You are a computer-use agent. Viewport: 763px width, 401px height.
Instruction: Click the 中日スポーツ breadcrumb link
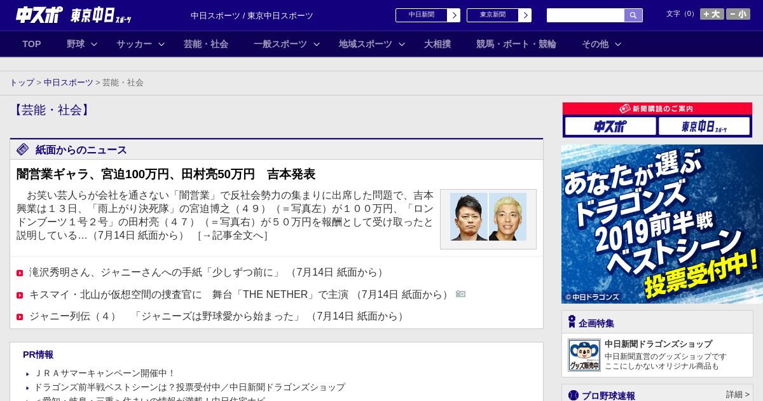pos(69,83)
